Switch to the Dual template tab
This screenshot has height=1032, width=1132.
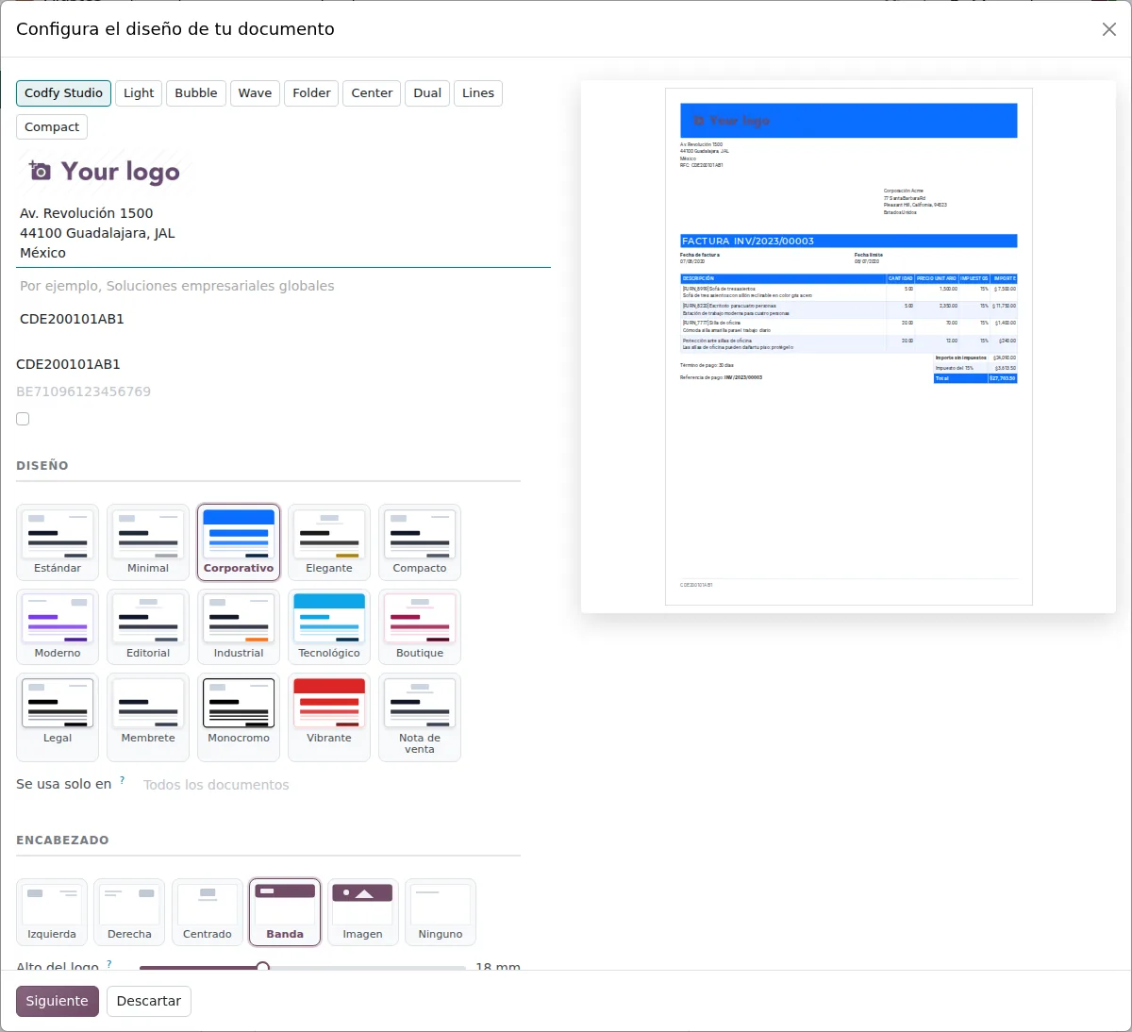coord(427,93)
